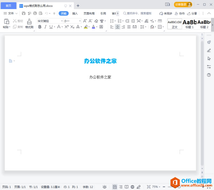Open the 75% zoom level dropdown
214x190 pixels.
(156, 187)
